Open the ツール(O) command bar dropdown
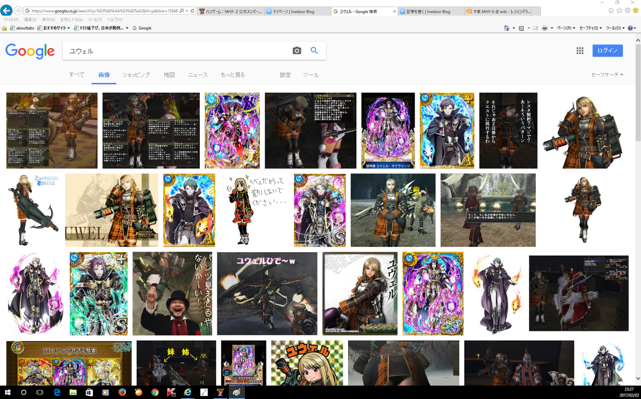Image resolution: width=641 pixels, height=399 pixels. [615, 28]
